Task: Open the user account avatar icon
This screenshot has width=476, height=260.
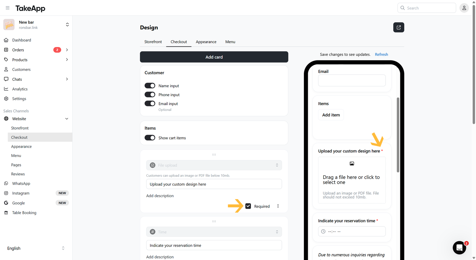Action: (x=464, y=8)
